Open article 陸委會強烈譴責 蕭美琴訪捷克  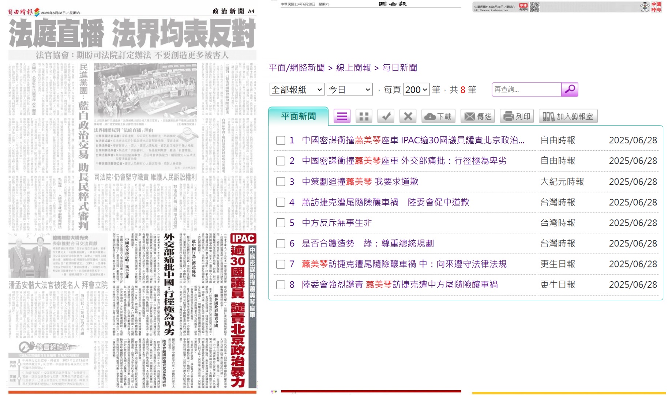coord(399,284)
